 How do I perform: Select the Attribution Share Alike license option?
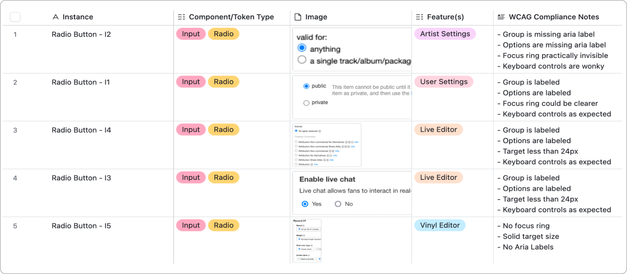(x=296, y=160)
